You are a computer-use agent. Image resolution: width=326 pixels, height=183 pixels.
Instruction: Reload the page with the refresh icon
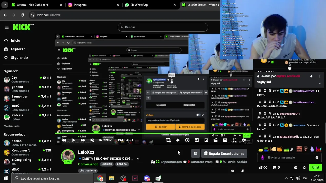[x=22, y=15]
